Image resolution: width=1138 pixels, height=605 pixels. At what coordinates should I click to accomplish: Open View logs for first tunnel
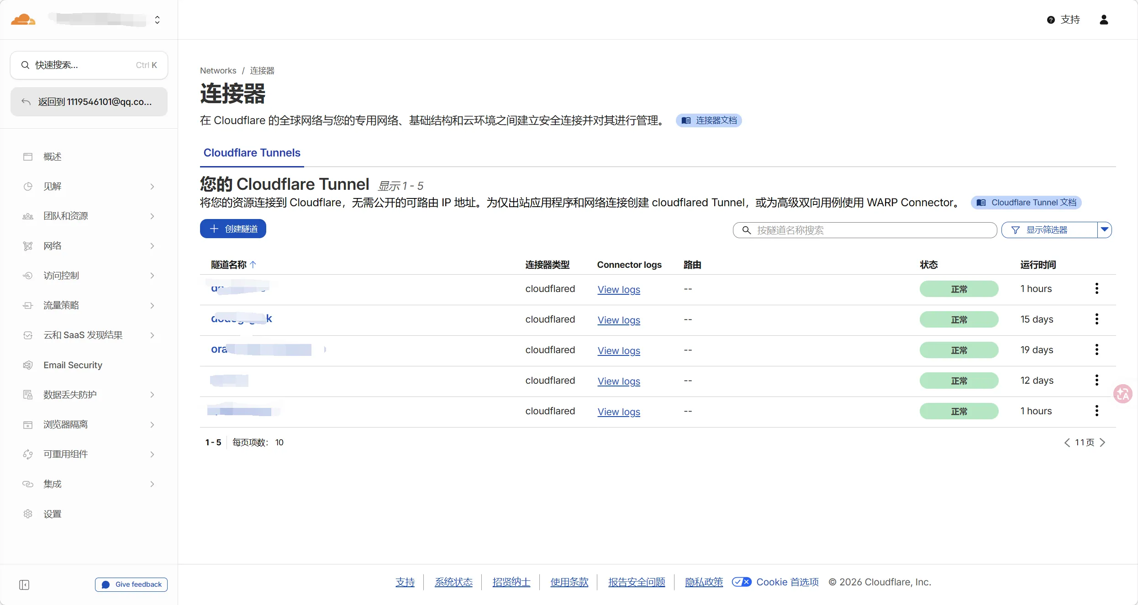click(618, 289)
